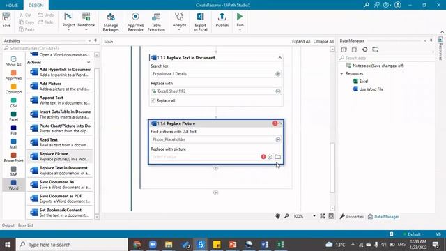The height and width of the screenshot is (251, 446).
Task: Switch to the DESIGN tab
Action: 36,5
